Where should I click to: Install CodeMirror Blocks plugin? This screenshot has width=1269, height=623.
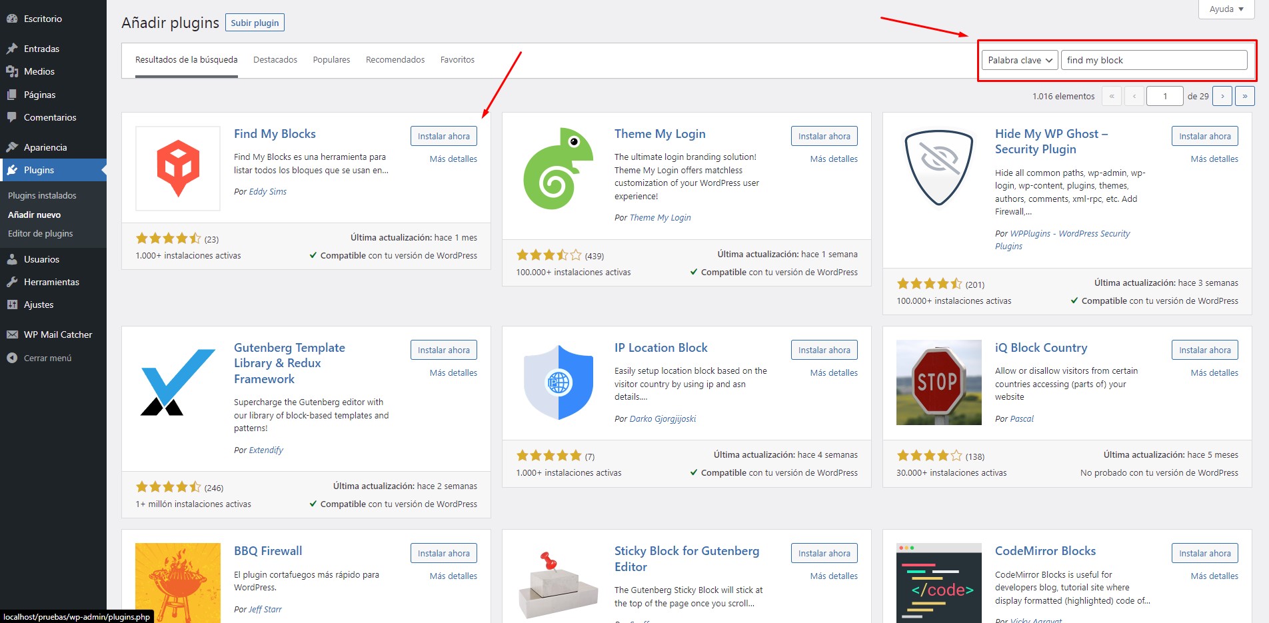click(x=1205, y=553)
